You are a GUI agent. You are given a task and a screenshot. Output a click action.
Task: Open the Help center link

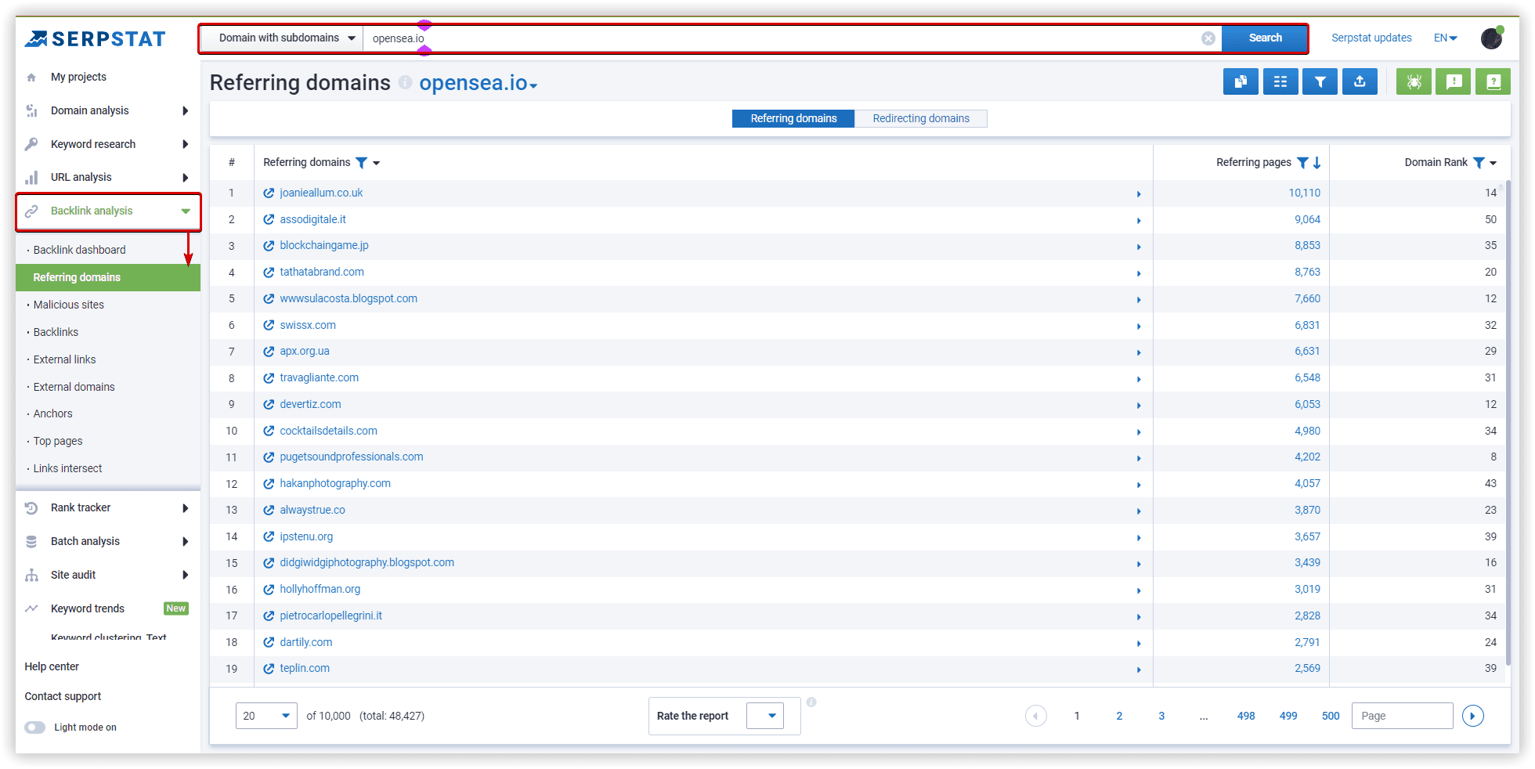coord(52,666)
